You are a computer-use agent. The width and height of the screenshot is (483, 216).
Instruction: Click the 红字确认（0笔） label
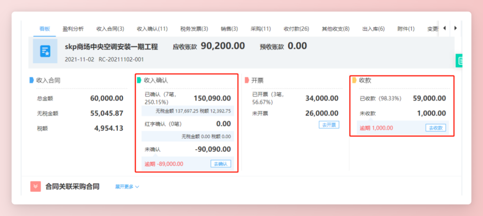tap(163, 124)
